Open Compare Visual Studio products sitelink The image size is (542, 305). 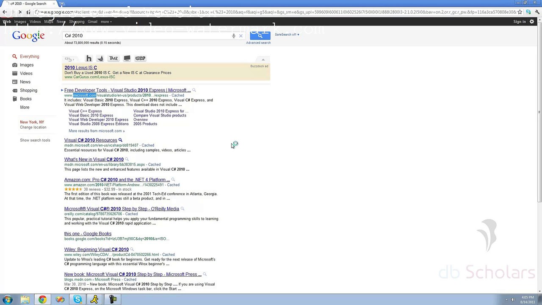160,116
